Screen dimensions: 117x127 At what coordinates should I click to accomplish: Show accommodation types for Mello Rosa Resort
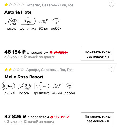(x=97, y=119)
